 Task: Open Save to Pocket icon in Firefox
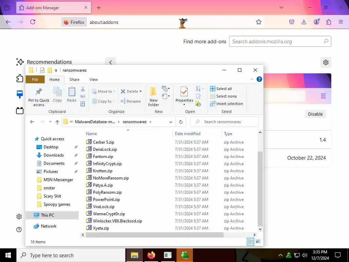tap(292, 22)
